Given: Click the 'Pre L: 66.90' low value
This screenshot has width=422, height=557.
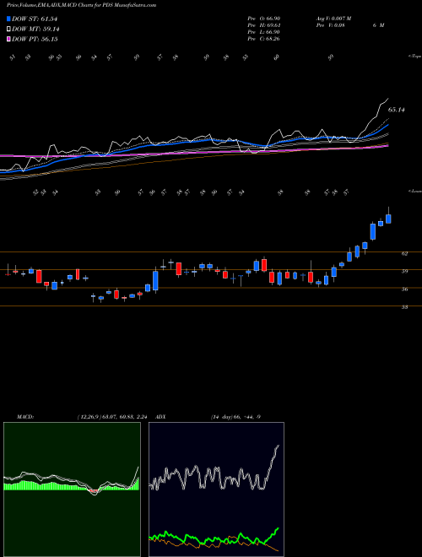Looking at the screenshot, I should [264, 32].
